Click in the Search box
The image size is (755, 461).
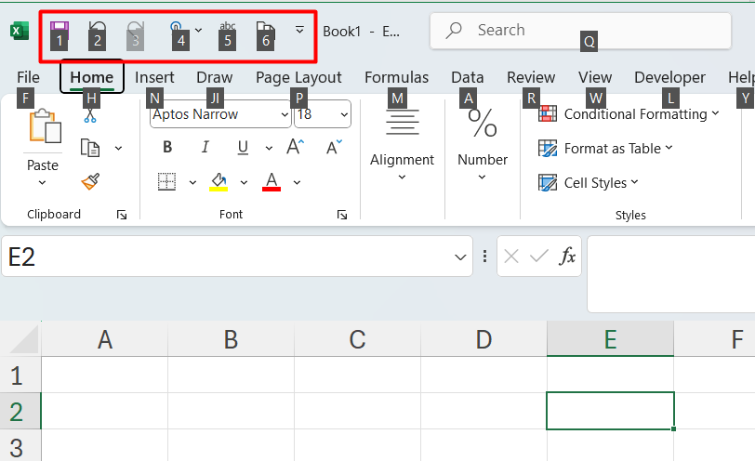[x=581, y=31]
